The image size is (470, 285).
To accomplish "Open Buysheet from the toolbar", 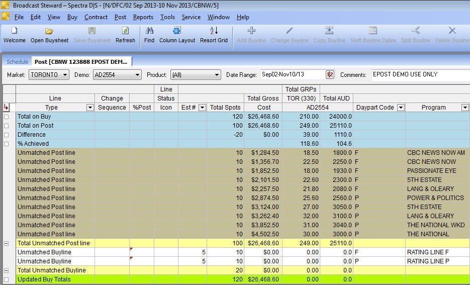I will click(x=49, y=31).
